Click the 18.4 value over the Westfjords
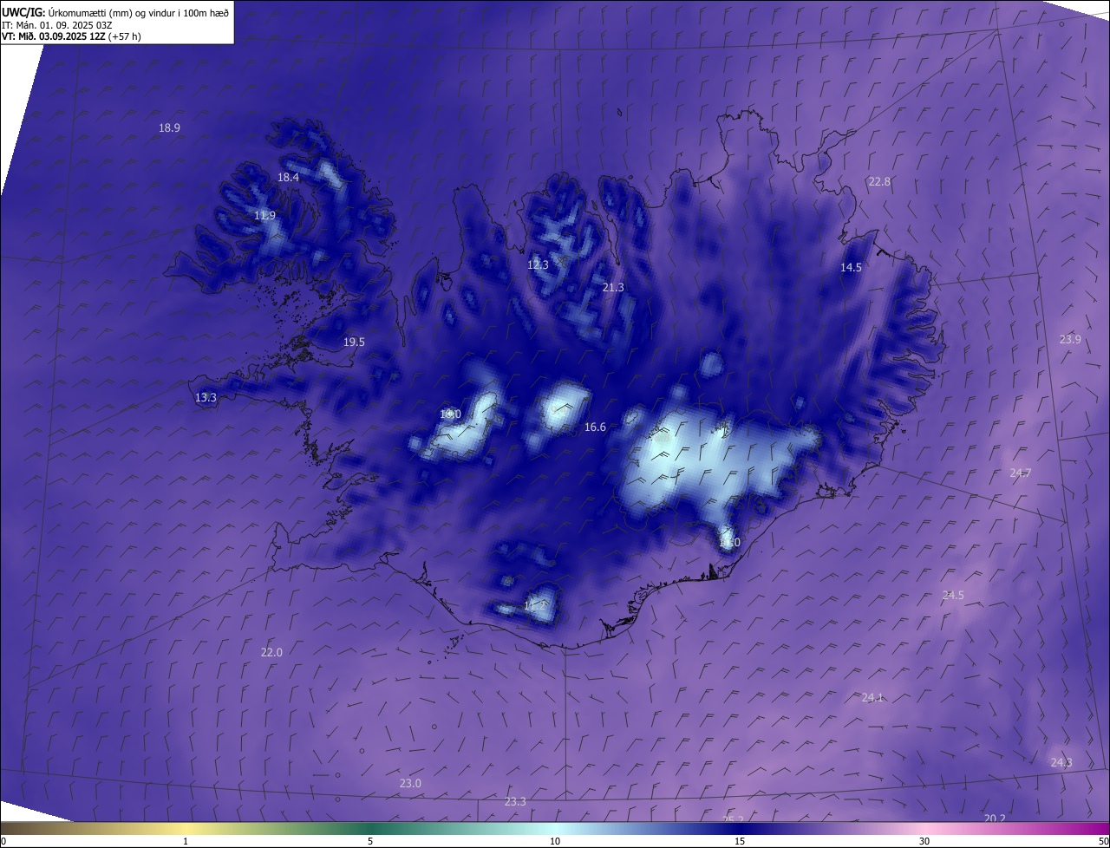Image resolution: width=1110 pixels, height=848 pixels. tap(288, 177)
